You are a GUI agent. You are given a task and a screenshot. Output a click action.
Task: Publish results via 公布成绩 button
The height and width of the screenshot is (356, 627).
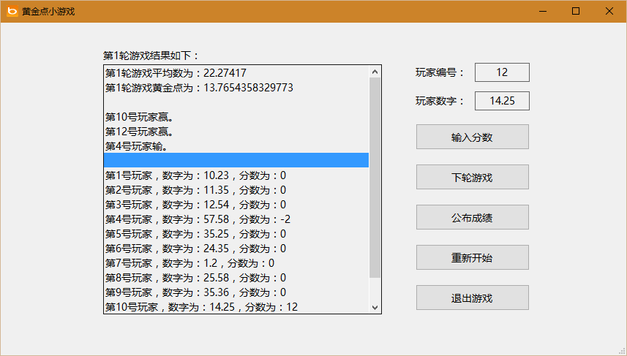(472, 217)
